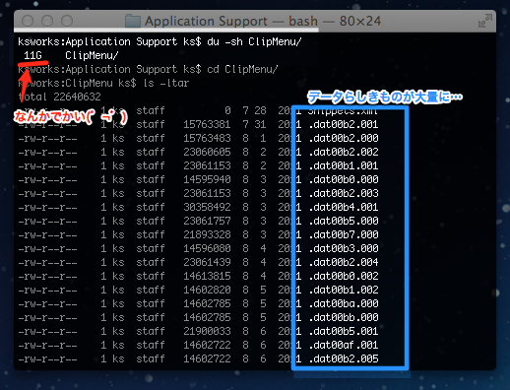Image resolution: width=510 pixels, height=390 pixels.
Task: Click the minimize window button
Action: [x=47, y=21]
